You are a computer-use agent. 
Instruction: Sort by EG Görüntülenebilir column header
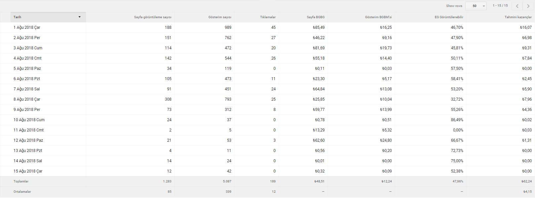[449, 17]
